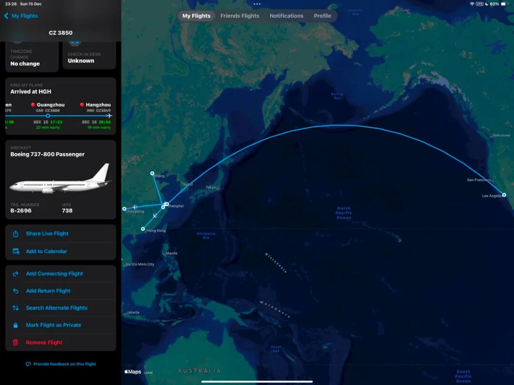Screen dimensions: 514x385
Task: Tap the Timezone Change card
Action: tap(32, 58)
